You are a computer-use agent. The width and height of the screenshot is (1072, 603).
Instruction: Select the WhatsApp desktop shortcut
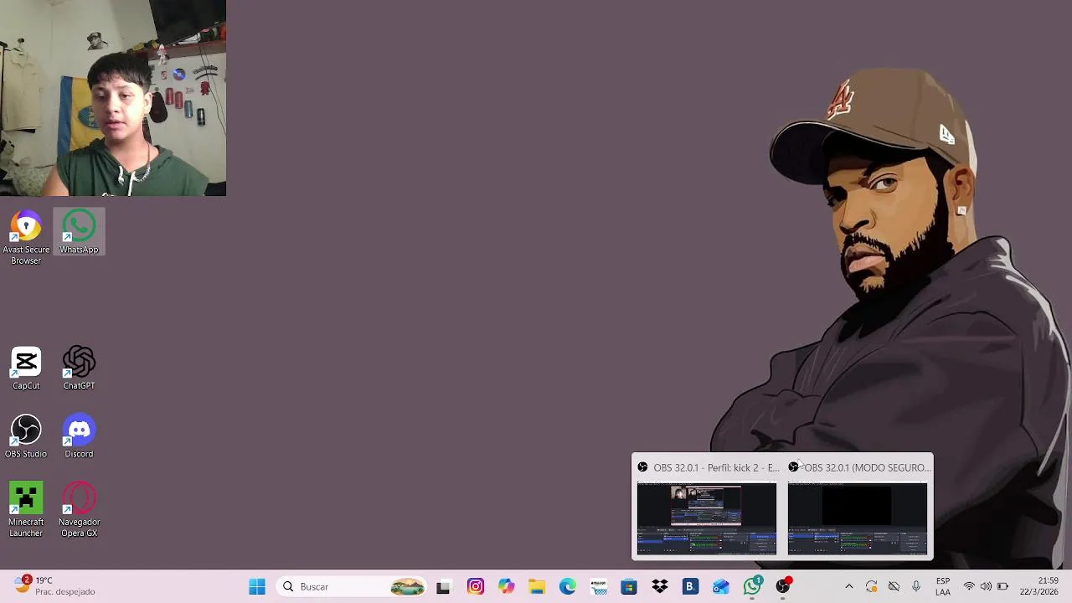pyautogui.click(x=79, y=233)
